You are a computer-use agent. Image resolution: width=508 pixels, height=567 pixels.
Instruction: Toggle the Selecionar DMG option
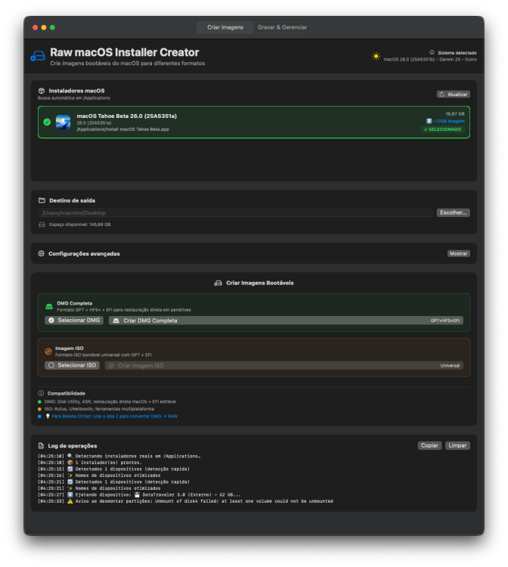click(x=74, y=321)
